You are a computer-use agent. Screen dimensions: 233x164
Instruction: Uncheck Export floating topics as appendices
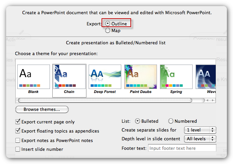point(18,131)
